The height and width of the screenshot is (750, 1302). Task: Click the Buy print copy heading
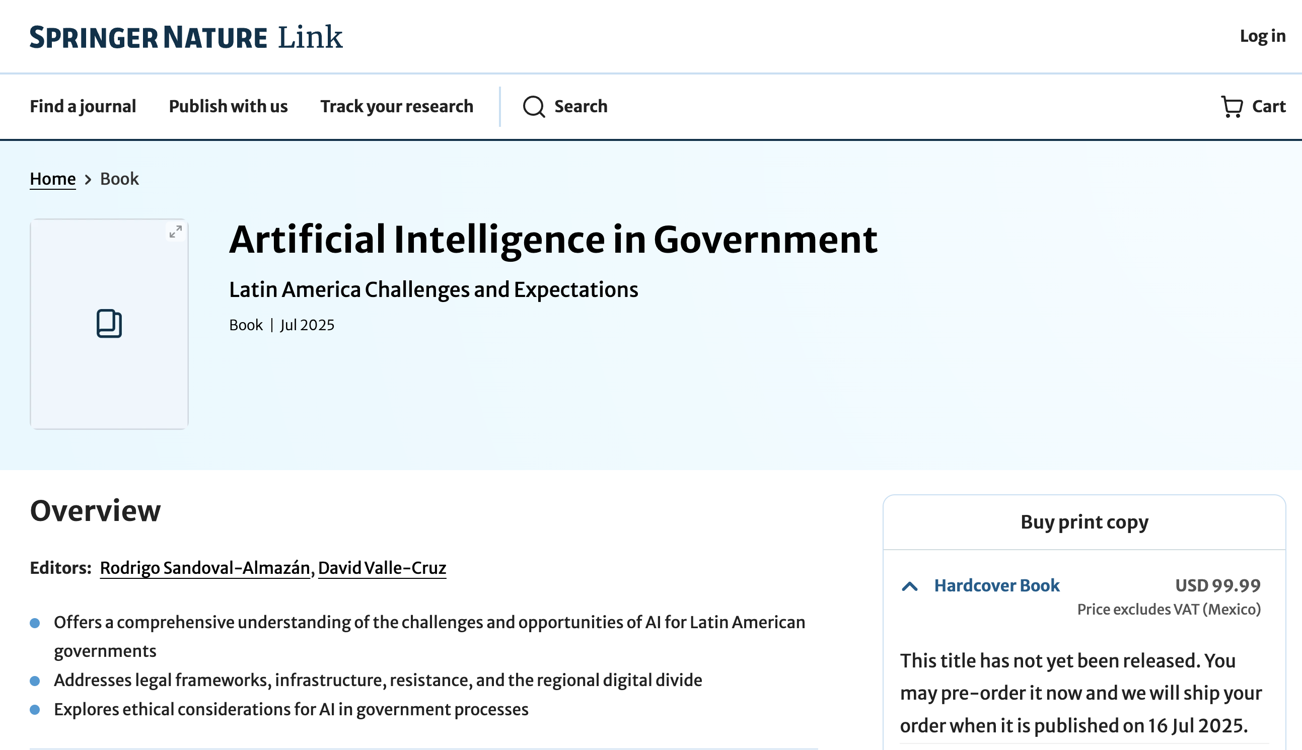(x=1084, y=522)
